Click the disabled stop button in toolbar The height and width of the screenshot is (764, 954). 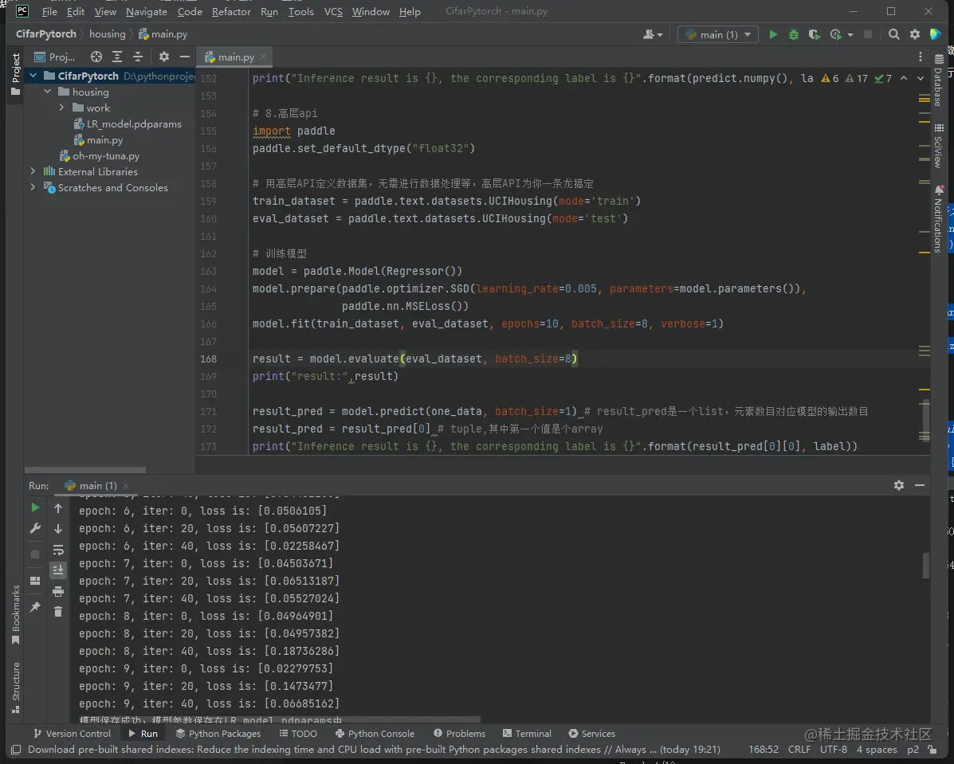tap(868, 35)
